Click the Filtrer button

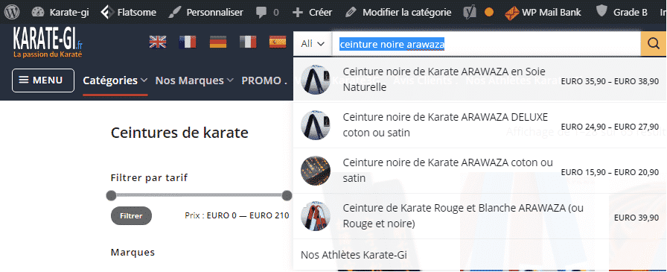131,216
